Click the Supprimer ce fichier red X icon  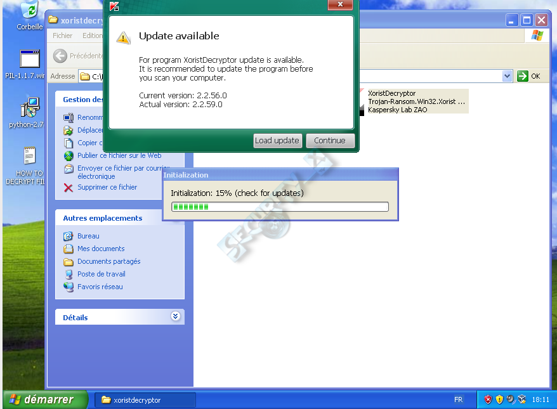tap(69, 188)
